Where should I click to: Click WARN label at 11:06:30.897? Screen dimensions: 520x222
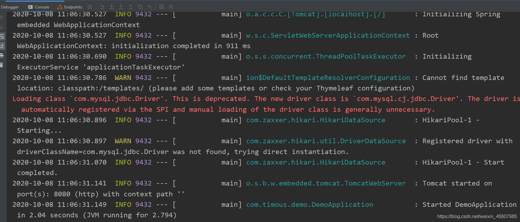point(123,141)
